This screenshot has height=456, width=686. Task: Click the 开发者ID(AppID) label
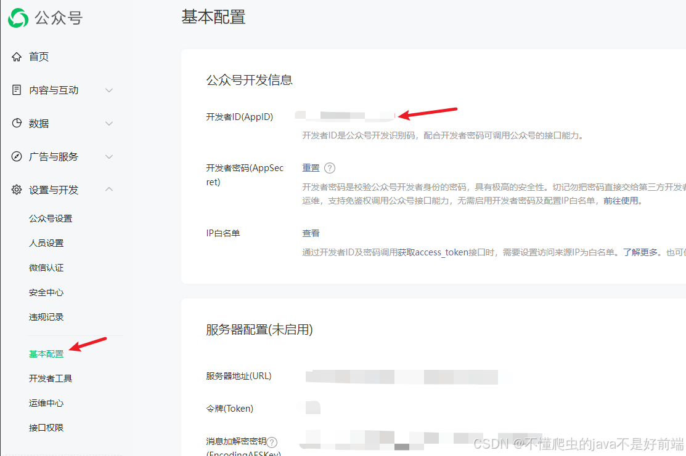240,117
